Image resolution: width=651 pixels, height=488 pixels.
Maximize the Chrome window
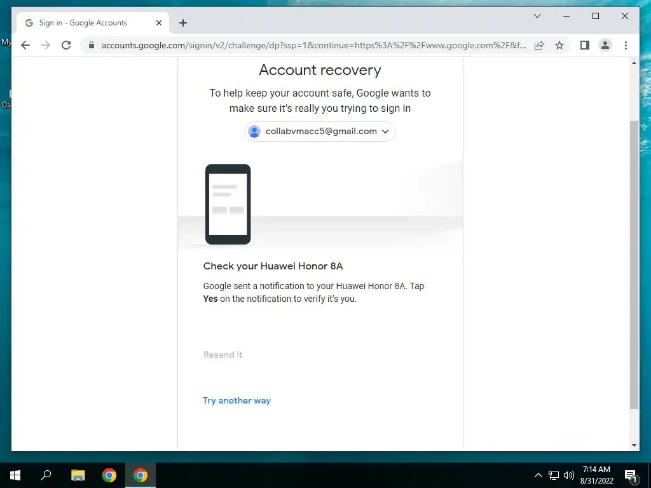595,16
